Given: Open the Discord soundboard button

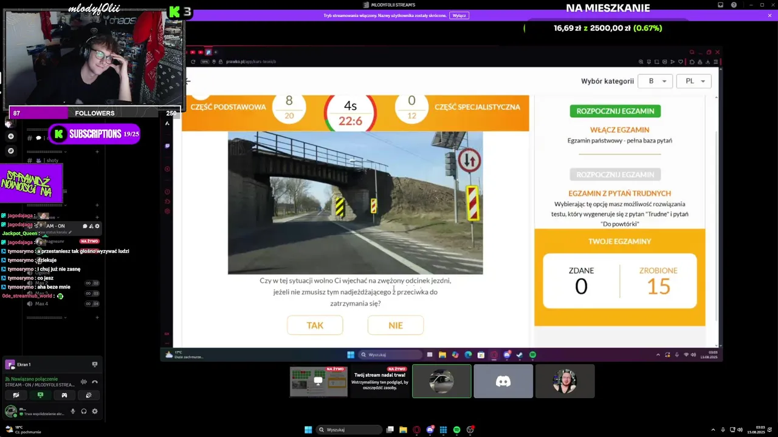Looking at the screenshot, I should tap(89, 395).
